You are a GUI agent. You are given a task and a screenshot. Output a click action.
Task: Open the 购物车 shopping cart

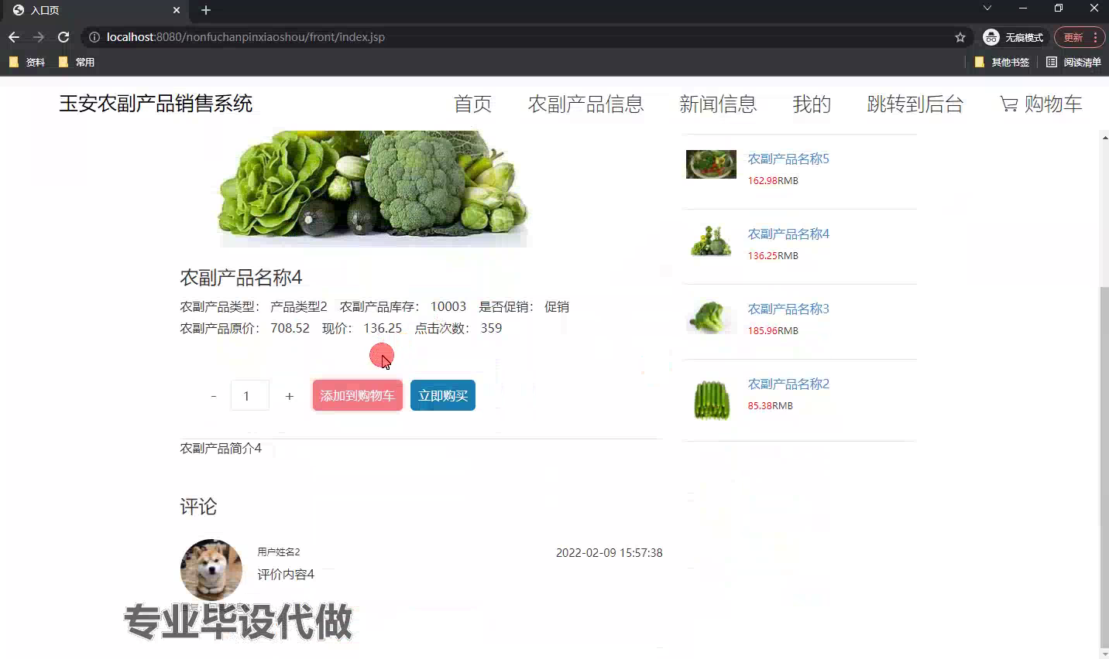1041,104
